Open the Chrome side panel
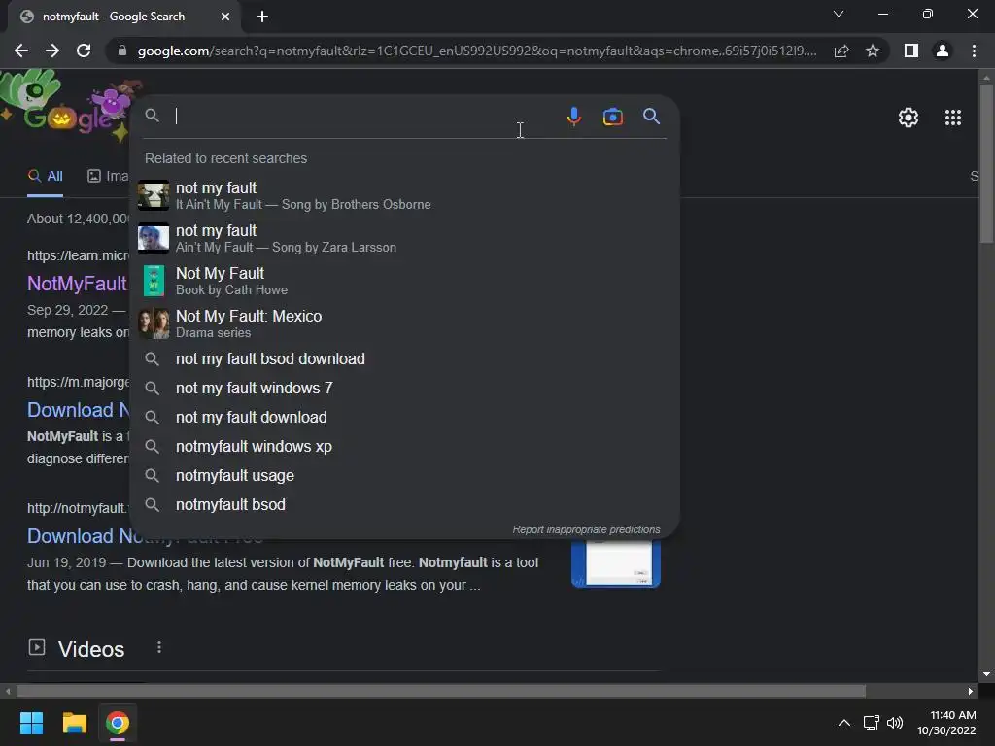 911,51
